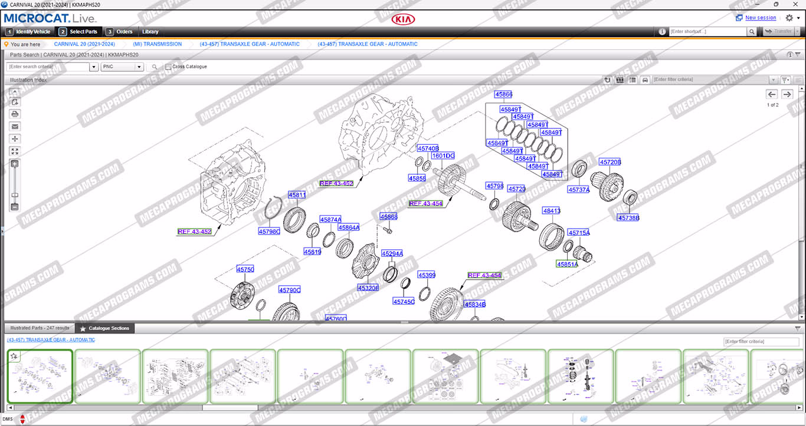Click the zoom in plus button
The width and height of the screenshot is (806, 426).
pyautogui.click(x=15, y=164)
